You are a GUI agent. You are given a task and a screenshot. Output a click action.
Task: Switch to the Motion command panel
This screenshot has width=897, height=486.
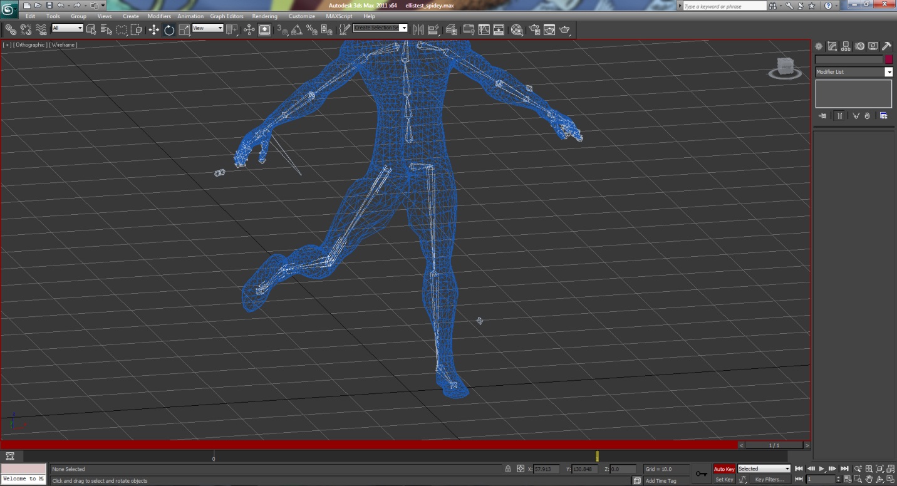point(859,46)
